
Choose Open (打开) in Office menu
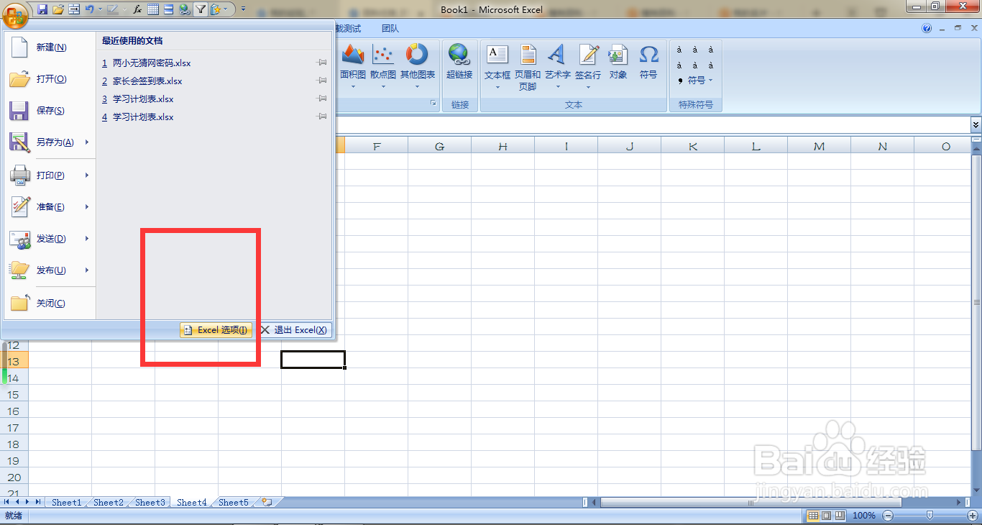pyautogui.click(x=49, y=79)
